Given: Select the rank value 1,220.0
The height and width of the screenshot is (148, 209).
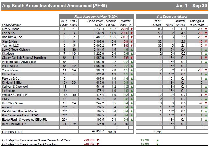Looking at the screenshot, I should click(x=99, y=54).
